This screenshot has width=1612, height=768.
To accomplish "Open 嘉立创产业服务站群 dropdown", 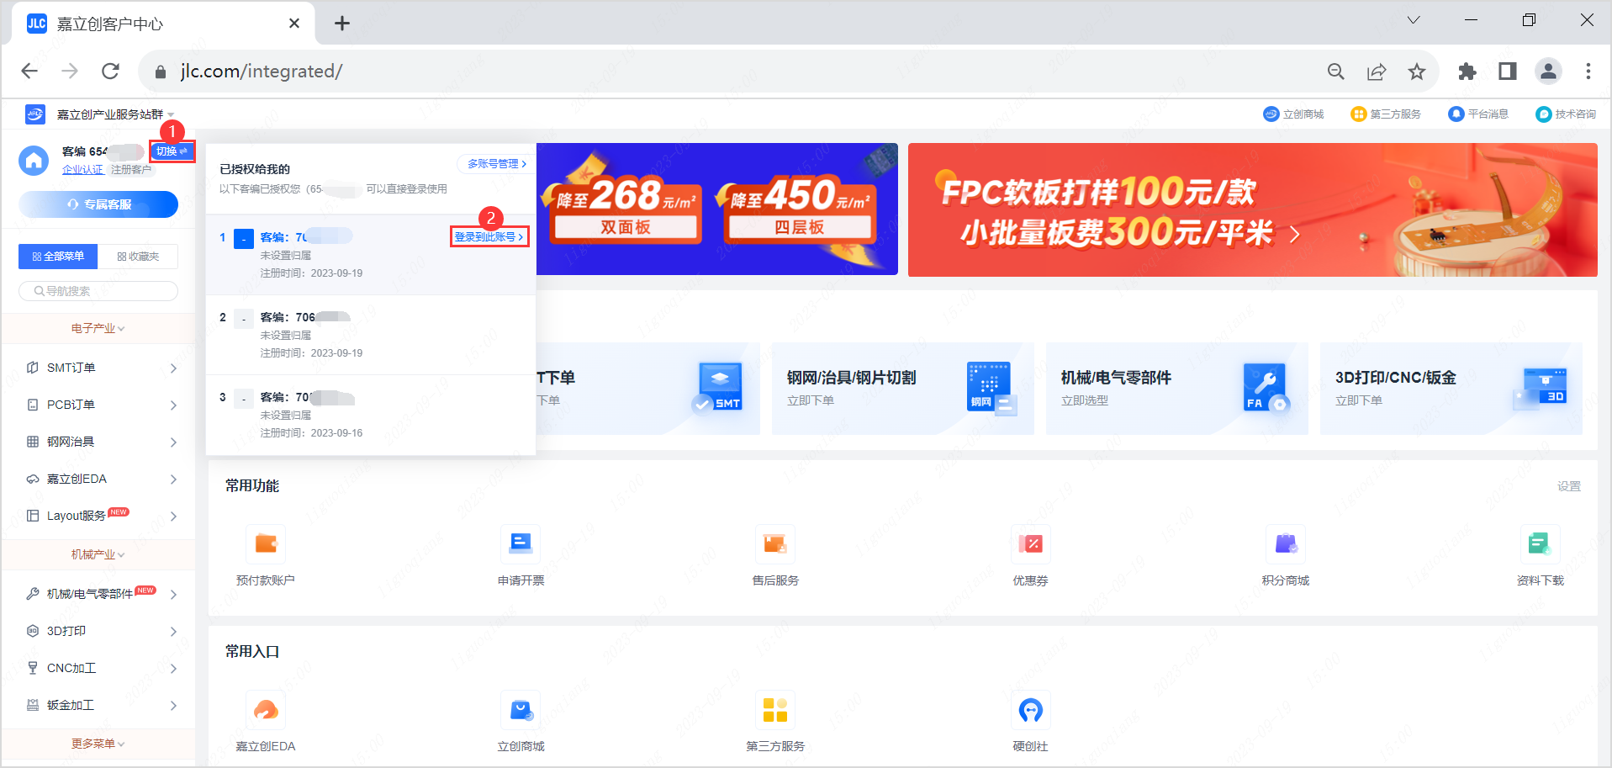I will pyautogui.click(x=114, y=114).
